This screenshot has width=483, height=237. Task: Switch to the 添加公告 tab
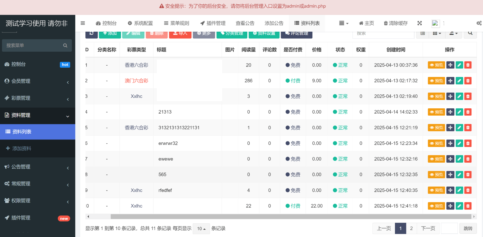pos(274,23)
